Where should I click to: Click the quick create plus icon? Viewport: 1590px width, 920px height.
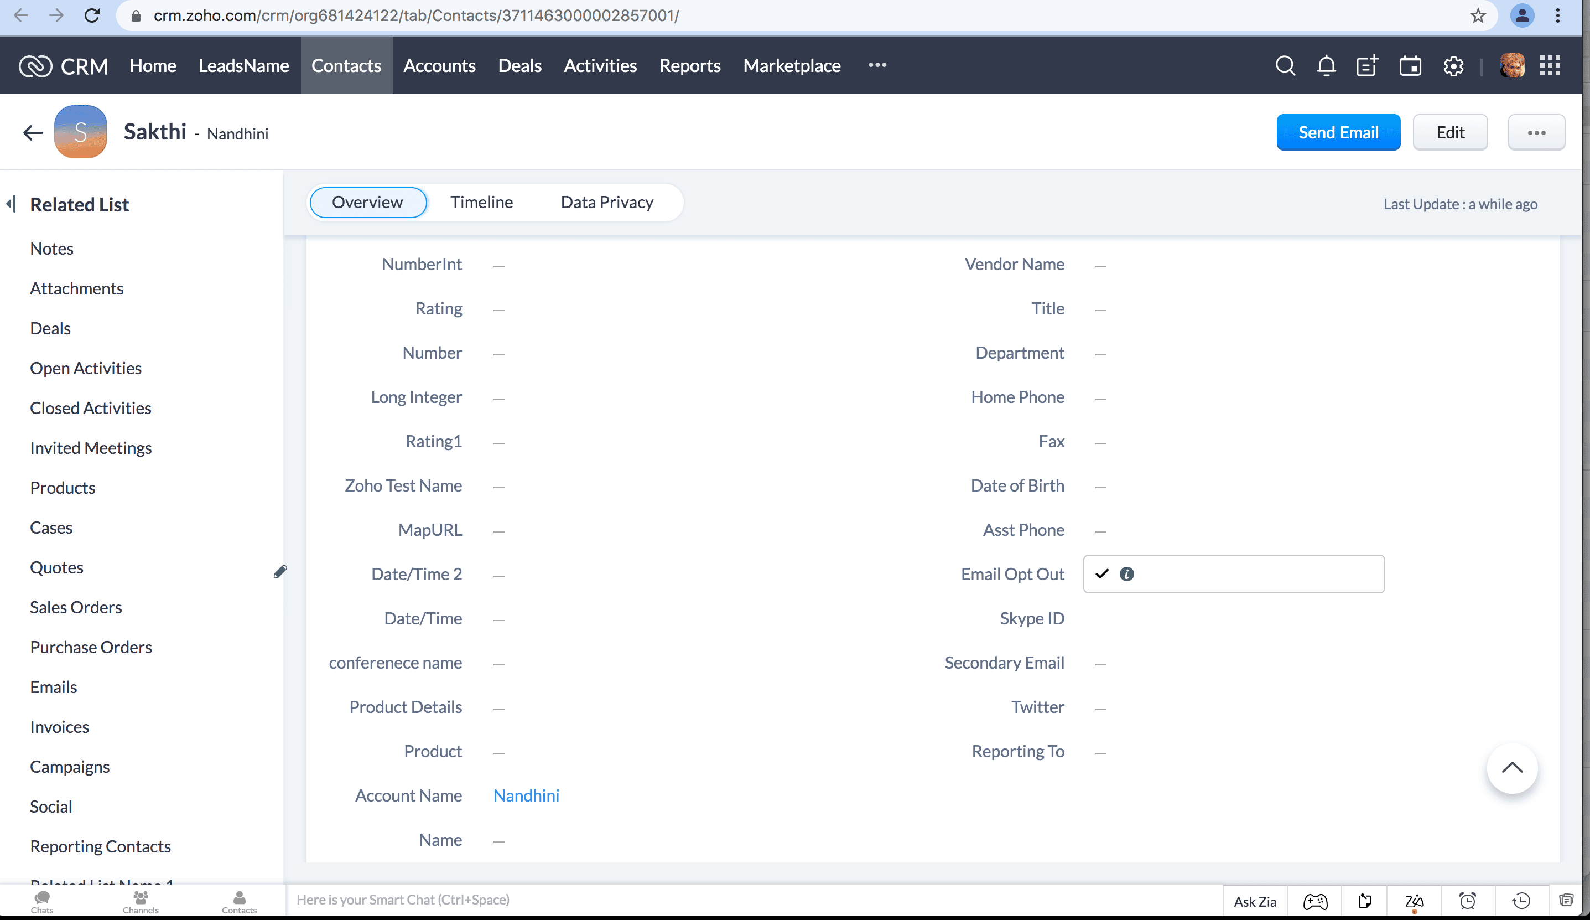point(1367,66)
